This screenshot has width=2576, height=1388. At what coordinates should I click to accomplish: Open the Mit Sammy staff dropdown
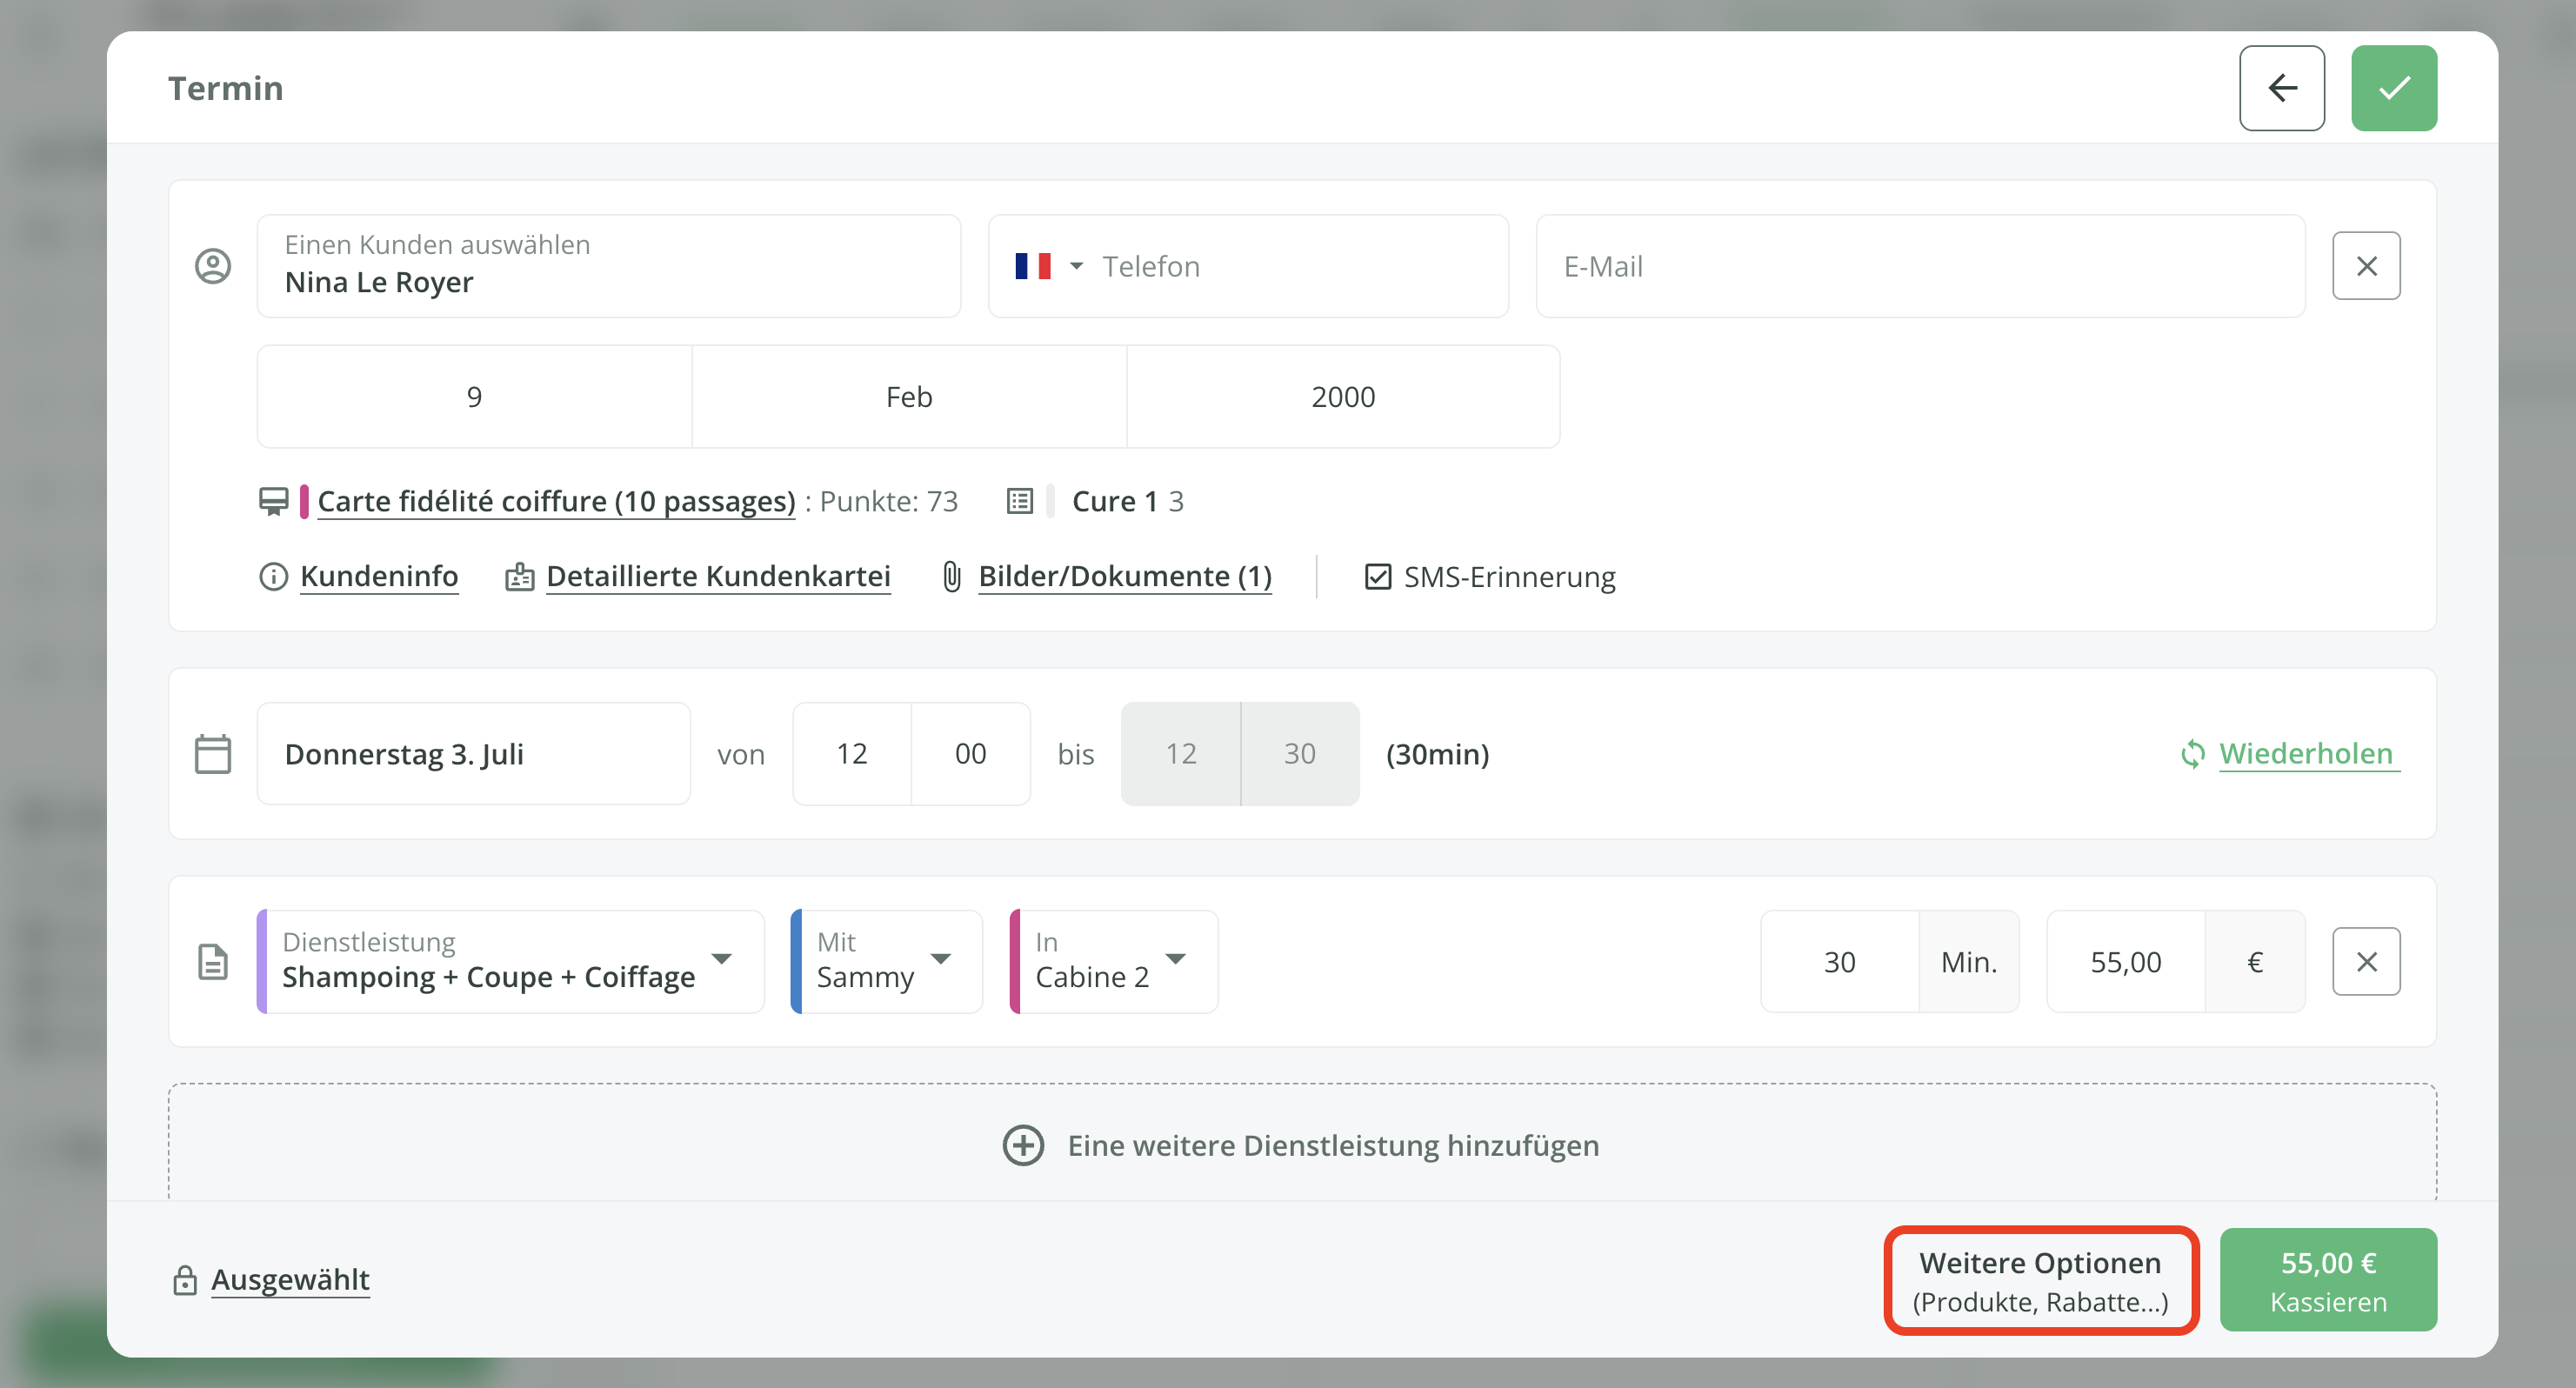click(939, 960)
